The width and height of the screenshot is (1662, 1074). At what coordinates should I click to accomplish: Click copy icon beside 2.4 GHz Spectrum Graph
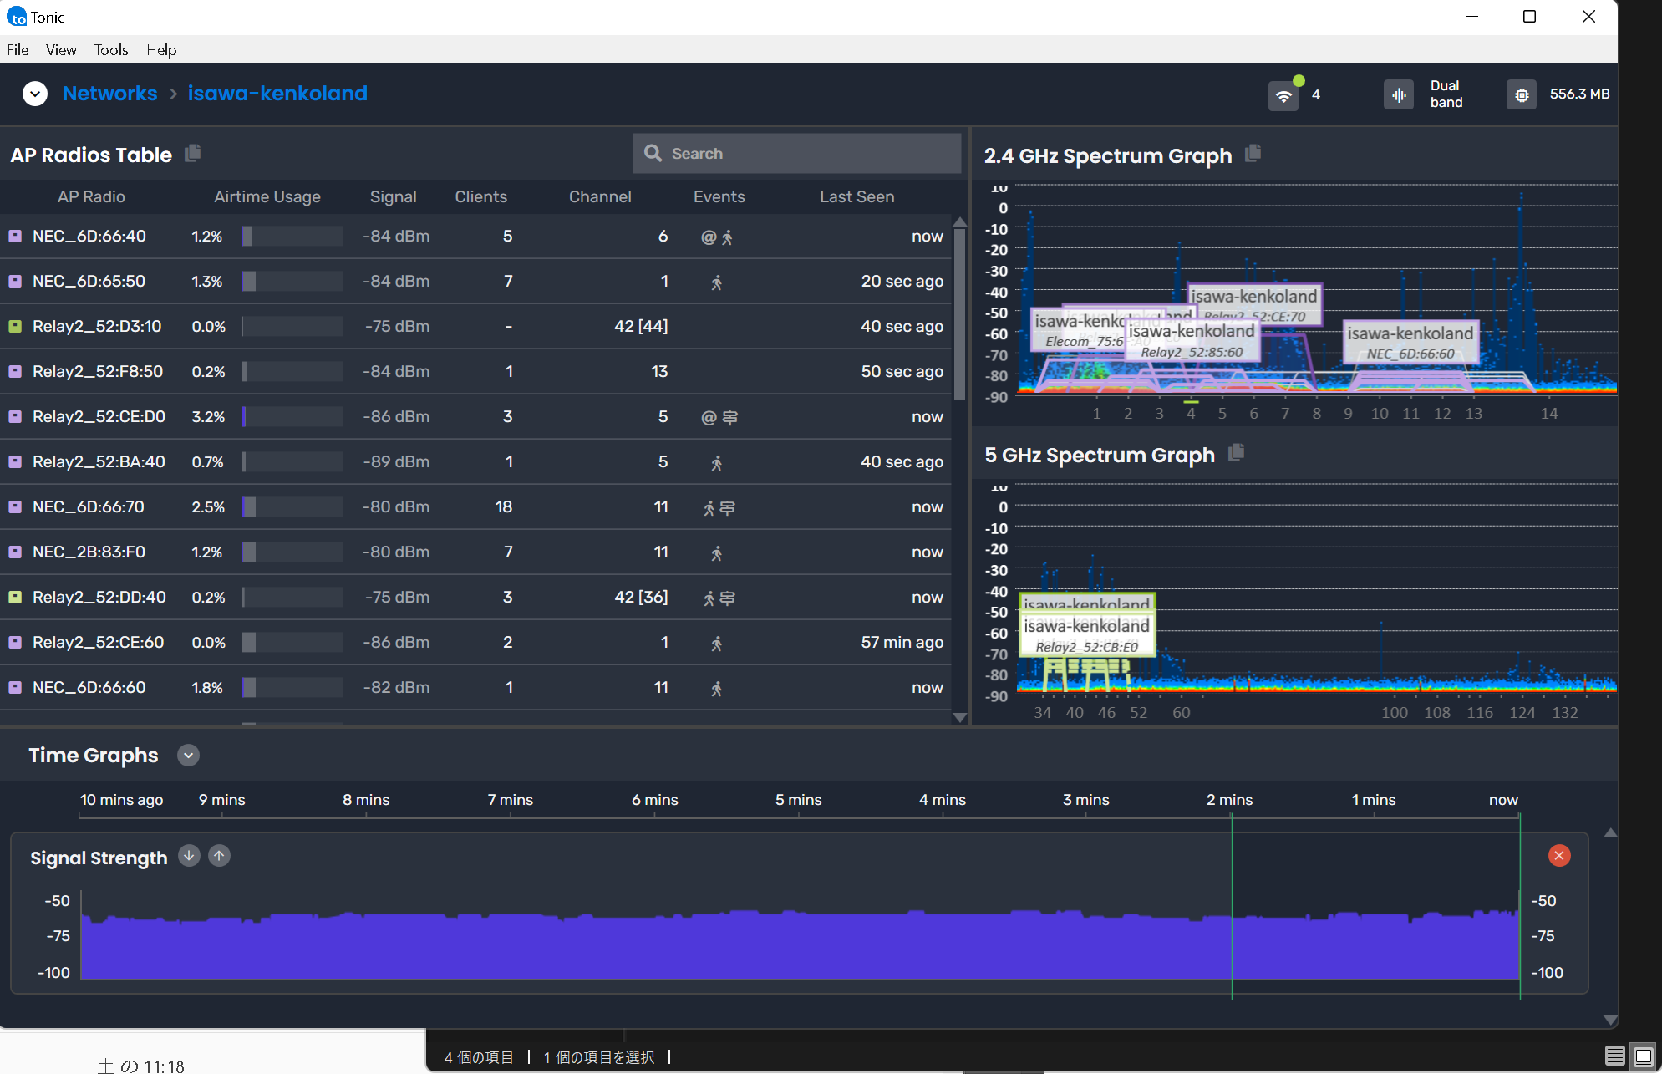[x=1253, y=154]
